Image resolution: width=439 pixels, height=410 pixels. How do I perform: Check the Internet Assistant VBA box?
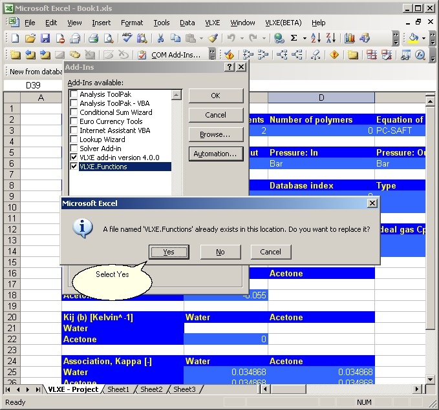(x=74, y=130)
